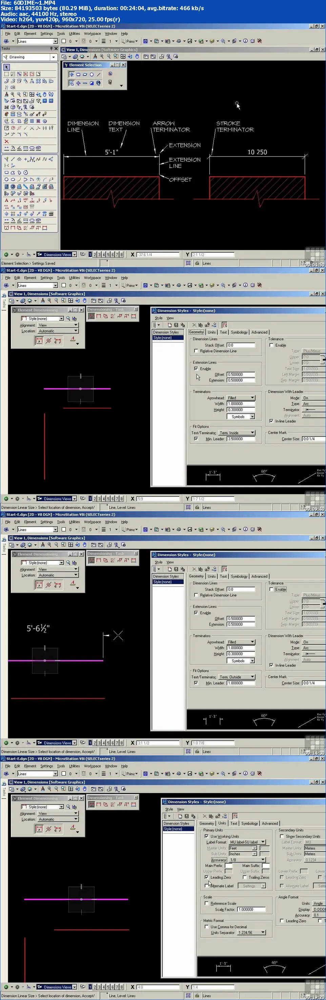Viewport: 326px width, 1000px height.
Task: Uncheck In-line Leader in 00:14:30 frame
Action: coord(271,665)
